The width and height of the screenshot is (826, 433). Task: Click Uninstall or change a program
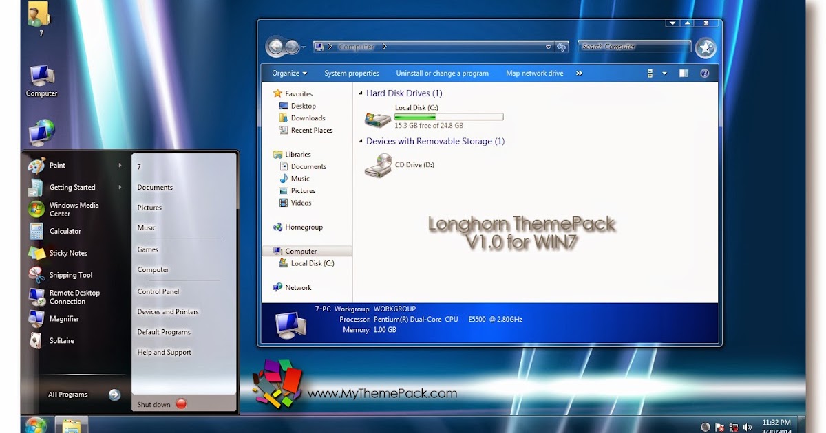coord(442,73)
